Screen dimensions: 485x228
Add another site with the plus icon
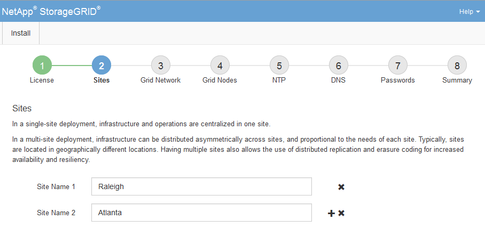(x=331, y=213)
